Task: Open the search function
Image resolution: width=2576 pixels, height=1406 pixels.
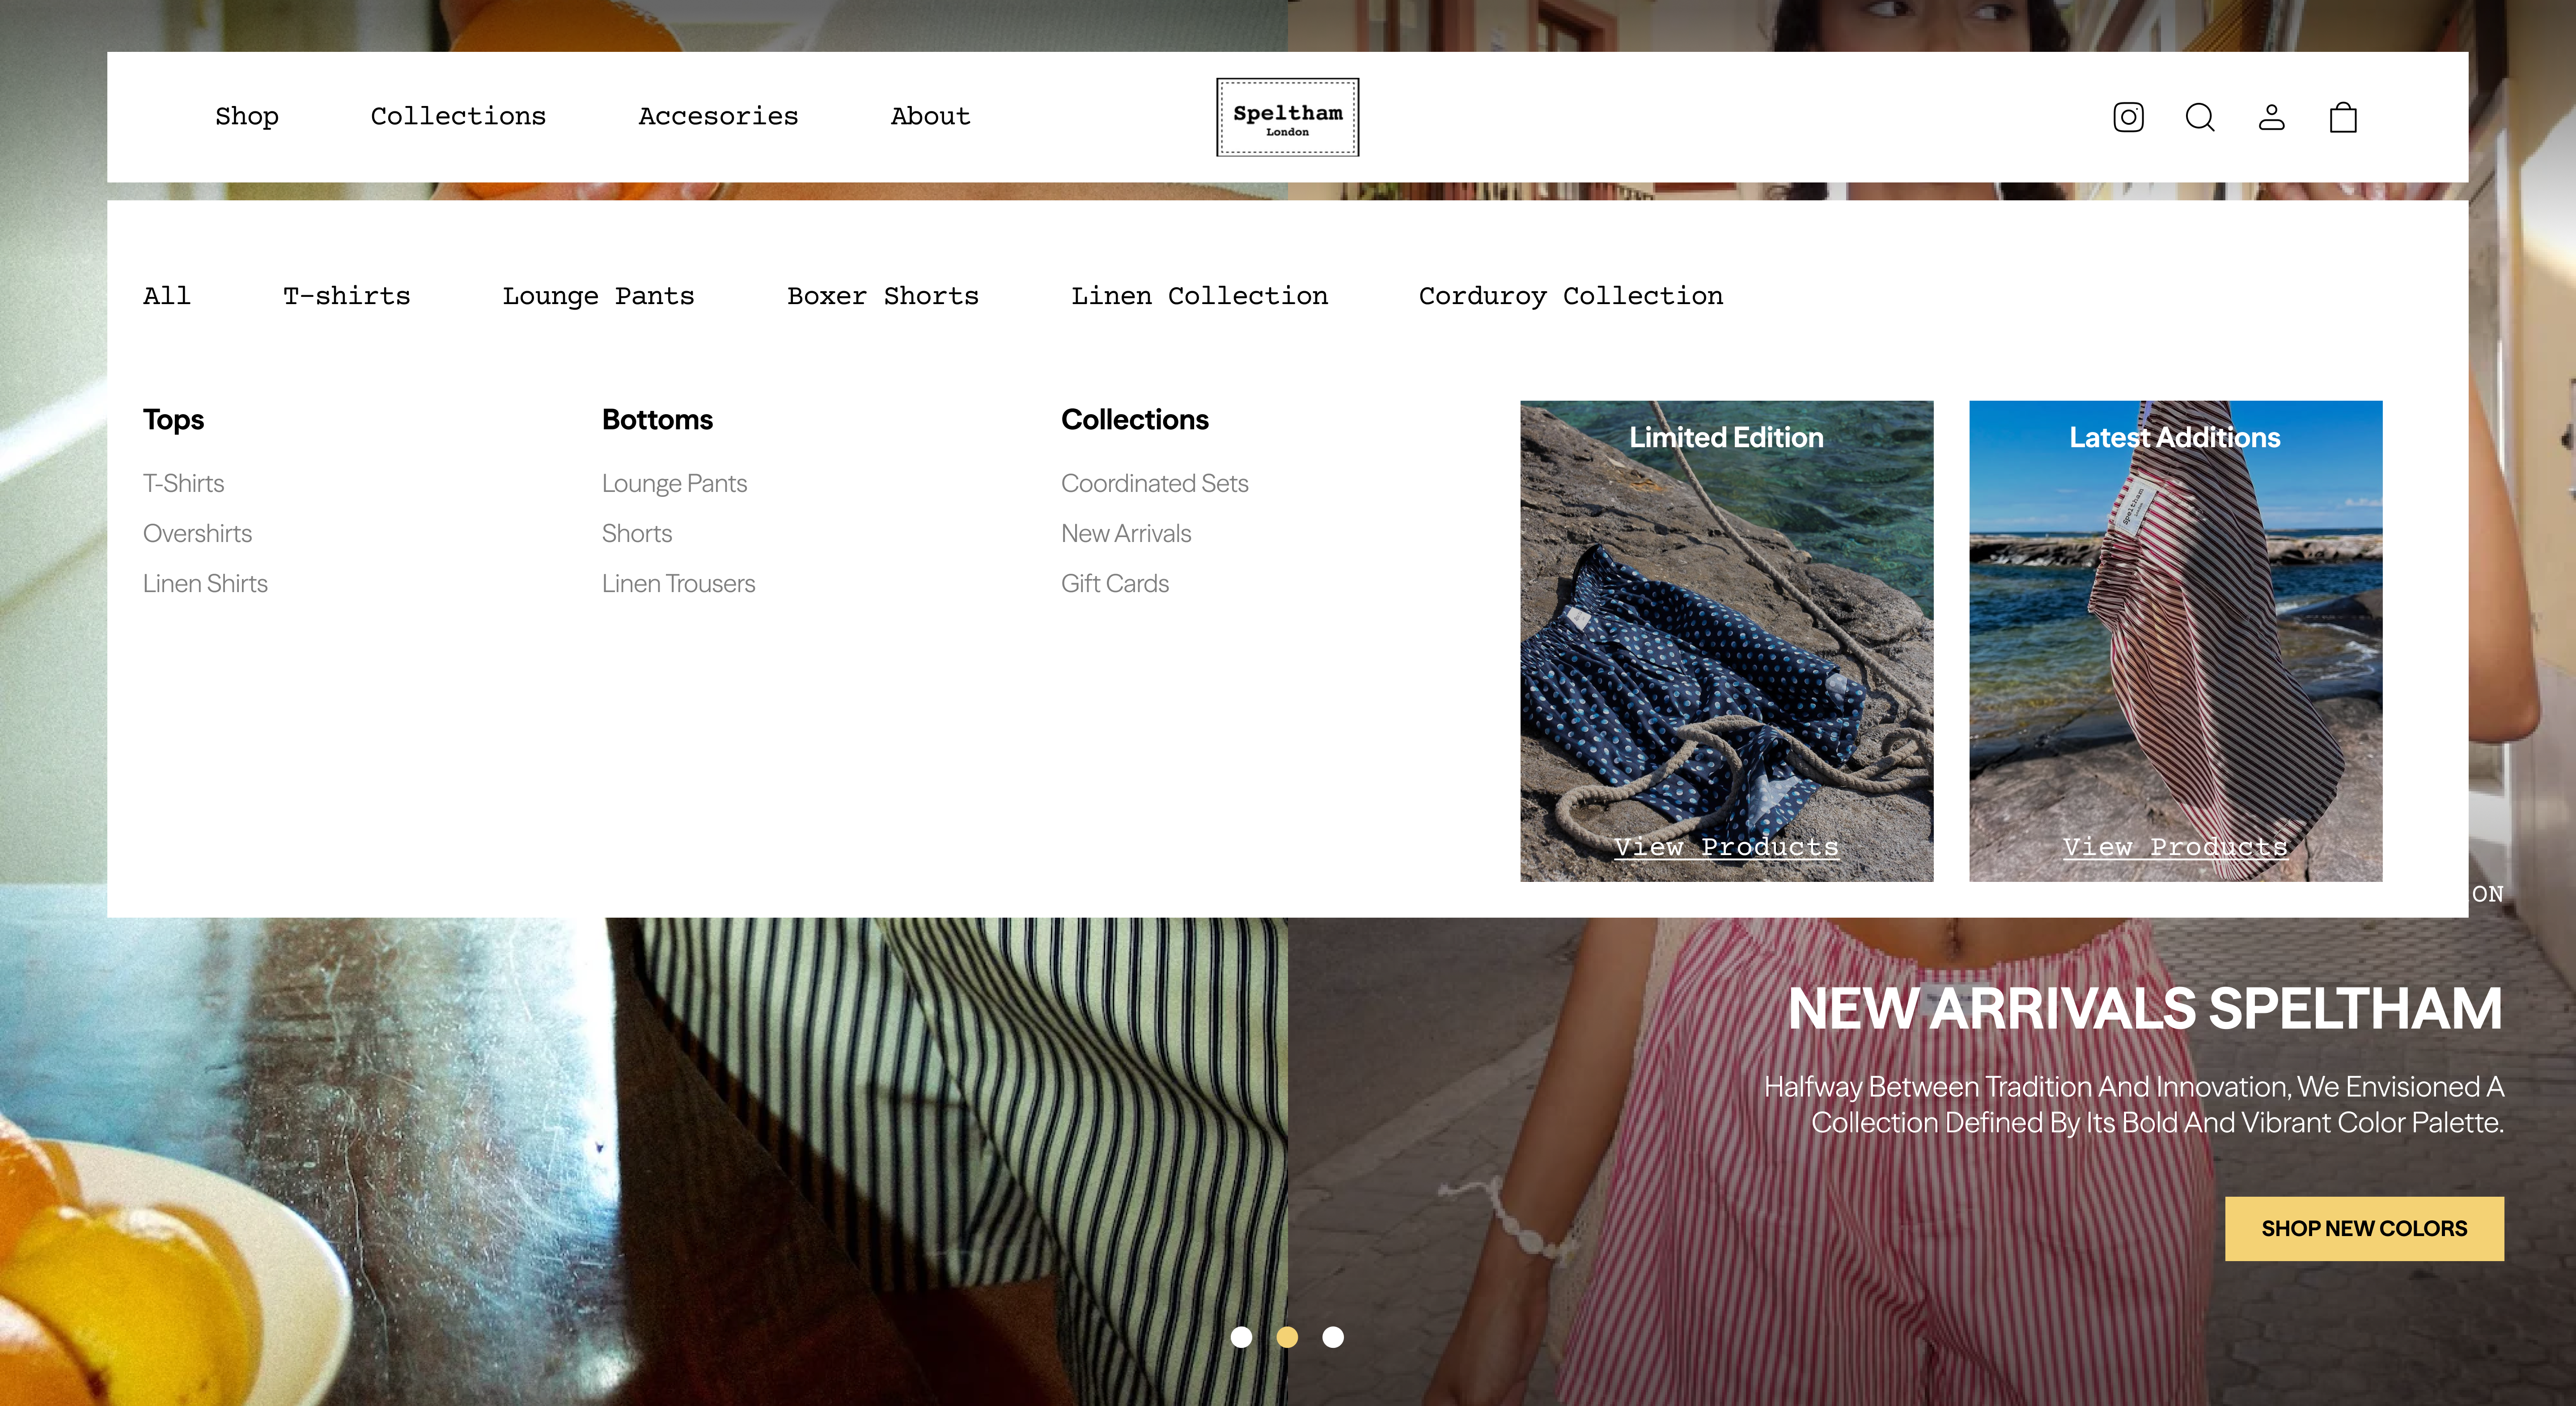Action: point(2200,117)
